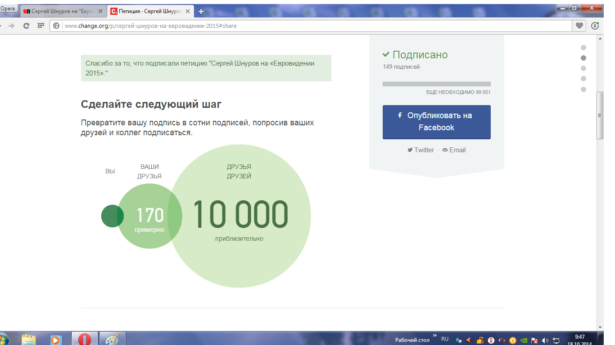Image resolution: width=615 pixels, height=345 pixels.
Task: Open Action Center flag icon
Action: [534, 340]
